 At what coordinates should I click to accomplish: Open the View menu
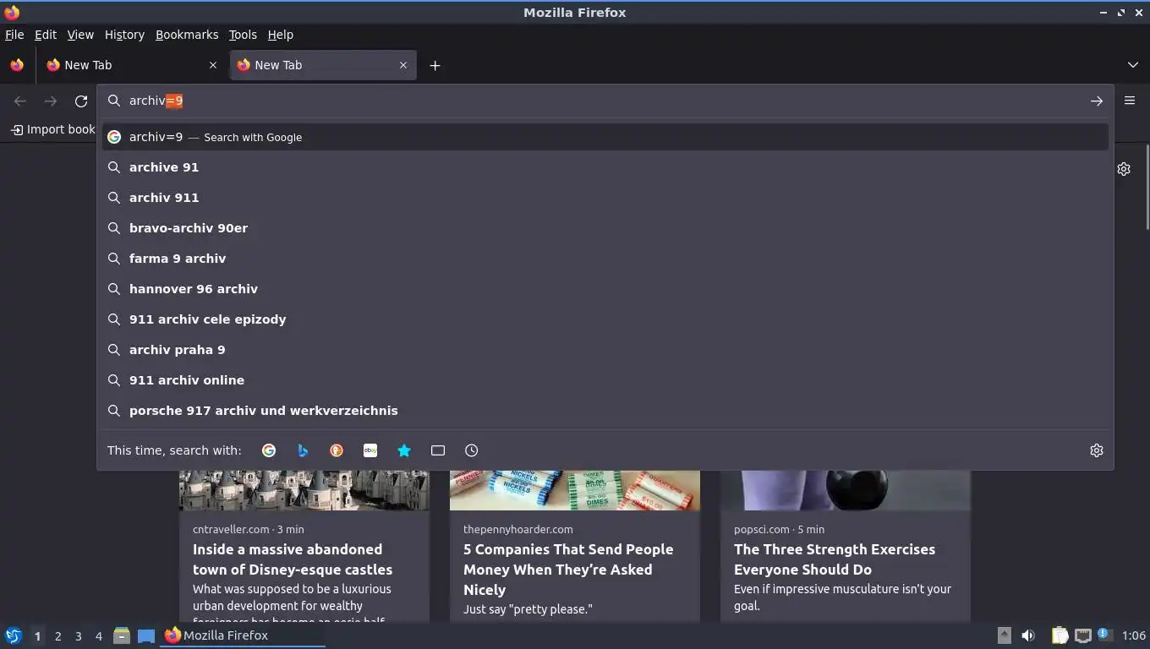(x=80, y=35)
